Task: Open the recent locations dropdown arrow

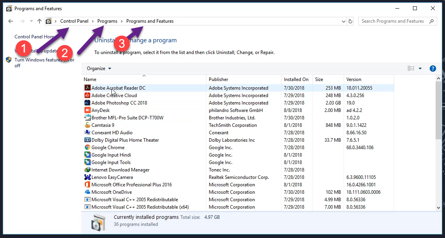Action: 31,21
